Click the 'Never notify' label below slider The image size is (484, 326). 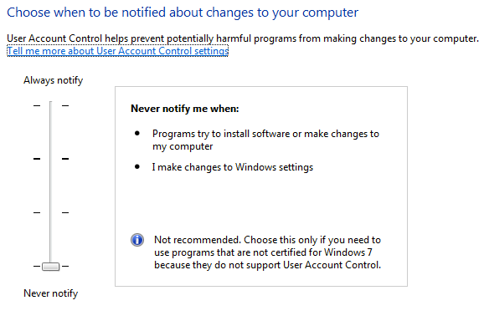point(50,293)
